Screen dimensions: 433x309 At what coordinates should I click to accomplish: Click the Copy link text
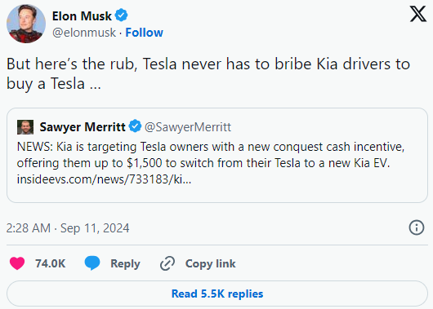(x=211, y=264)
